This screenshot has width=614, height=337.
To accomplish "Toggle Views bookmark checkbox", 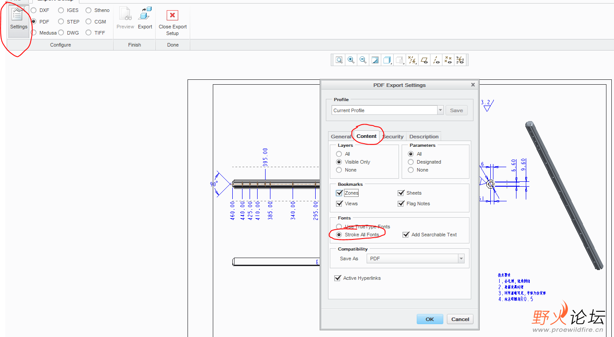I will coord(340,204).
